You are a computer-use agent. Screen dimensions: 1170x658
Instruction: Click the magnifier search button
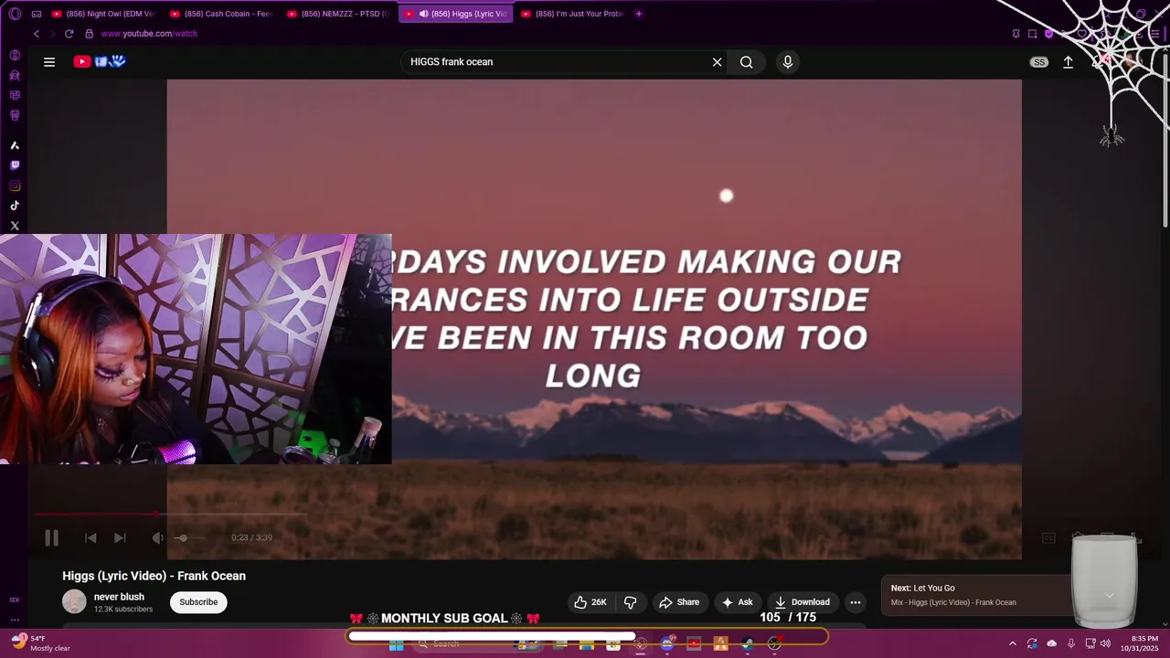click(x=747, y=62)
